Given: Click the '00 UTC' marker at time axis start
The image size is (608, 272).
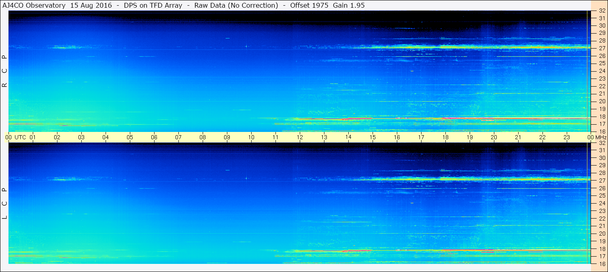Looking at the screenshot, I should pyautogui.click(x=16, y=137).
